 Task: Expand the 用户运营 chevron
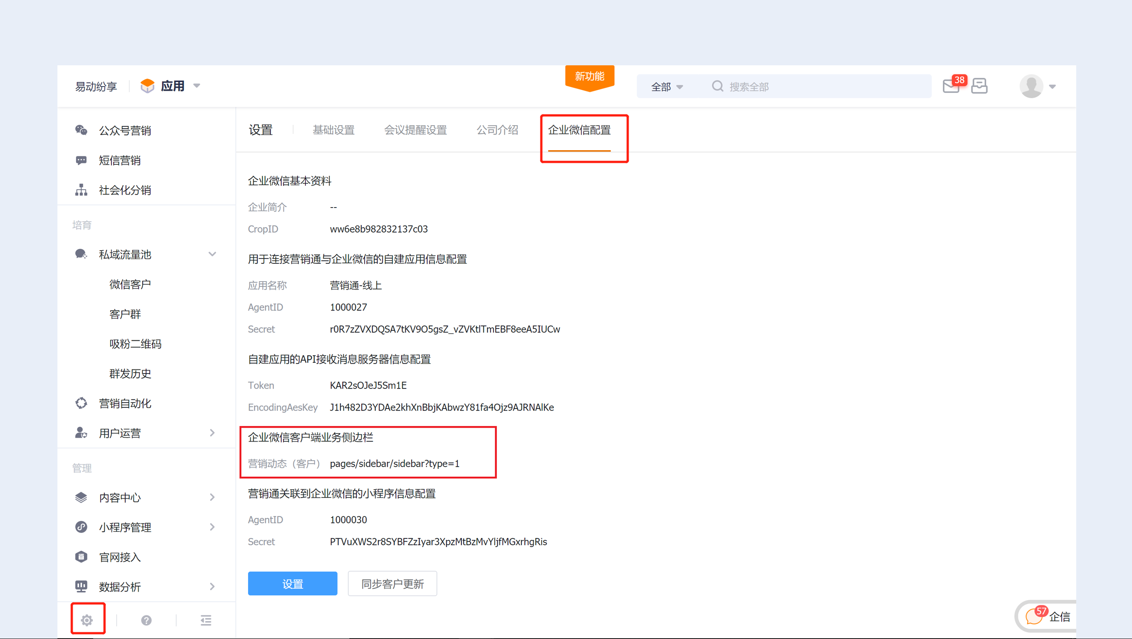pos(212,433)
